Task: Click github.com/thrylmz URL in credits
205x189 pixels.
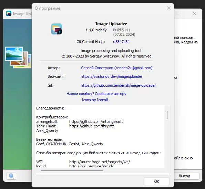Action: (x=92, y=126)
